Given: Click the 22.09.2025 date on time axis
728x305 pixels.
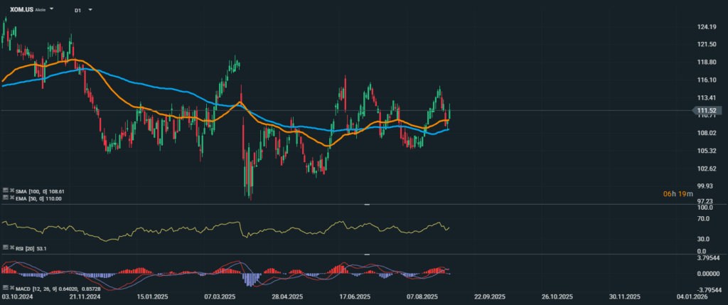Looking at the screenshot, I should (489, 296).
